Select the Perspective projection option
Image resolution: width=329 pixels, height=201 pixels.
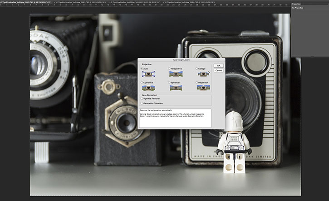(x=169, y=69)
